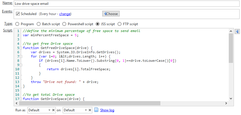This screenshot has height=115, width=241.
Task: Click the vertical scrollbar down arrow
Action: (231, 99)
